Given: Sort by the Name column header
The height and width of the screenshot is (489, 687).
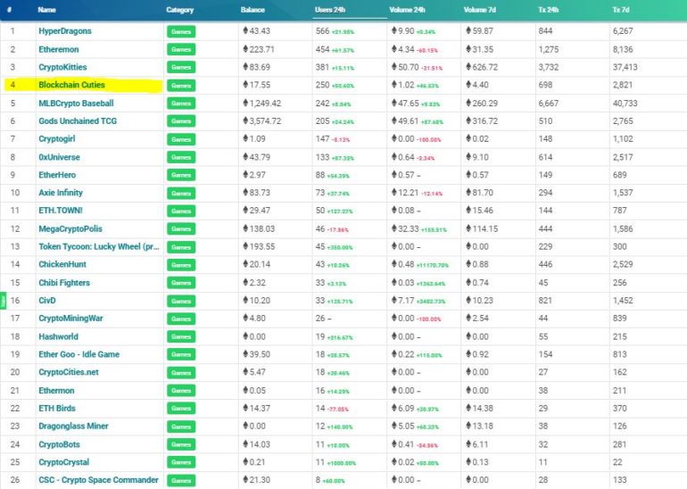Looking at the screenshot, I should tap(47, 10).
